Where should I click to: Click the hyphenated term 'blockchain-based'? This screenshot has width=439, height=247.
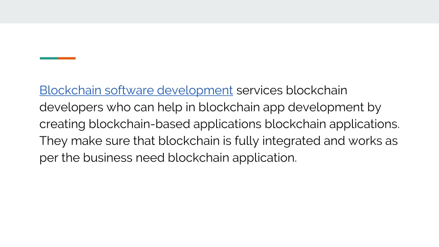pos(139,124)
